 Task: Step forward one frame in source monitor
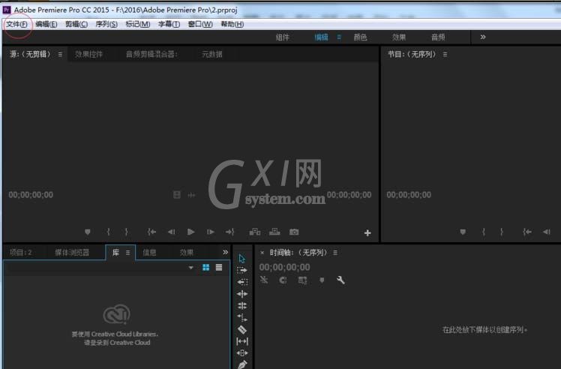coord(210,232)
